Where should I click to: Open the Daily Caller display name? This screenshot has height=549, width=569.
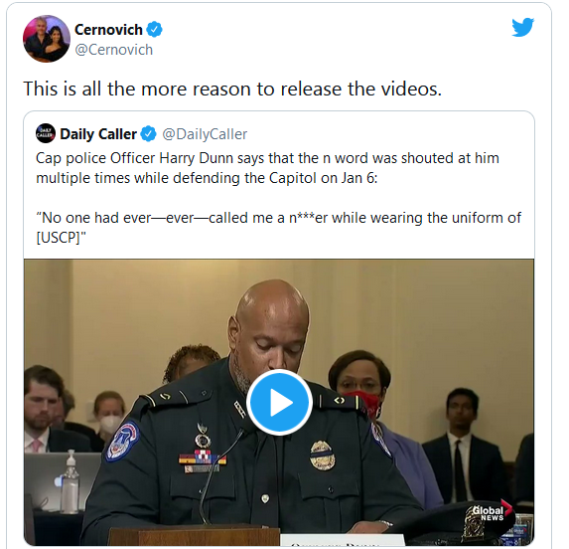[98, 134]
